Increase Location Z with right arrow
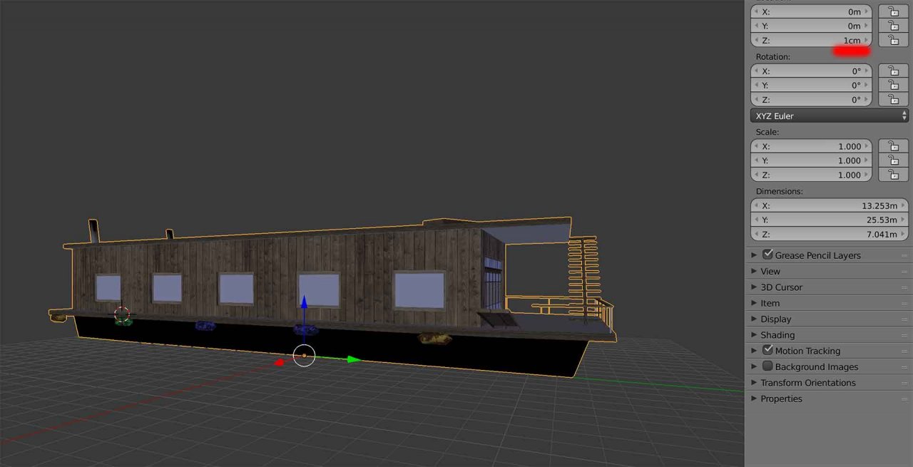Image resolution: width=913 pixels, height=467 pixels. (867, 41)
